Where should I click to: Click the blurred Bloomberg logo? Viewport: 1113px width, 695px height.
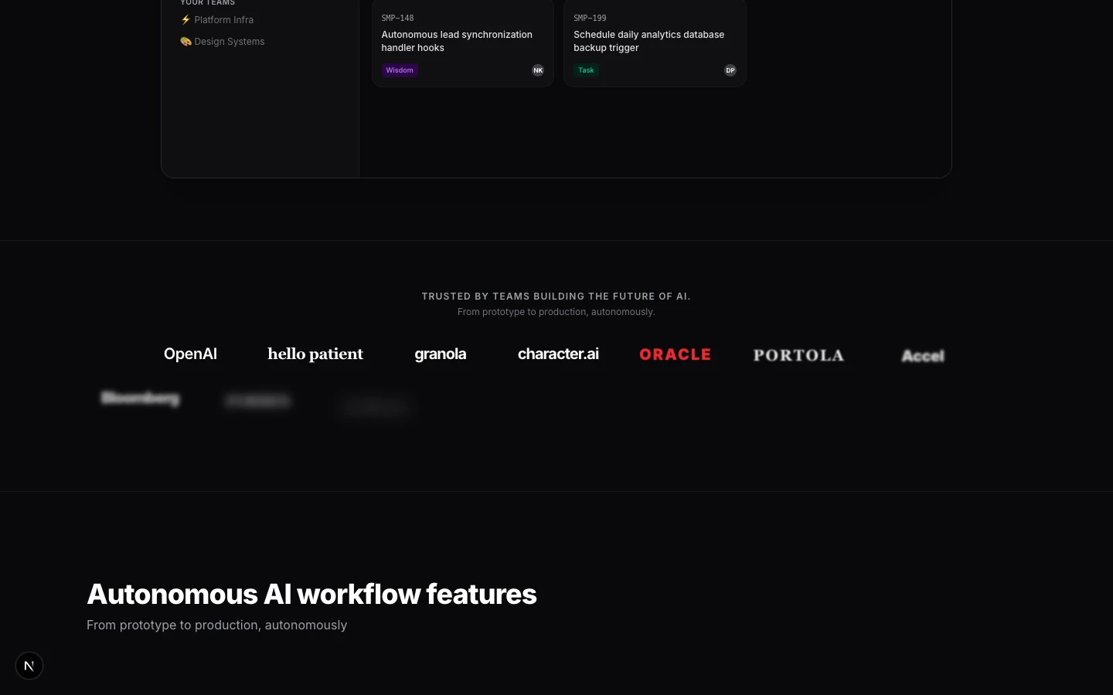[x=140, y=398]
